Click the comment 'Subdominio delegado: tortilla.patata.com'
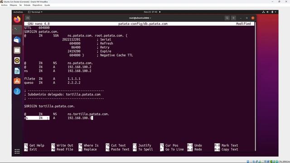Viewport: 290px width, 163px height. pyautogui.click(x=64, y=95)
